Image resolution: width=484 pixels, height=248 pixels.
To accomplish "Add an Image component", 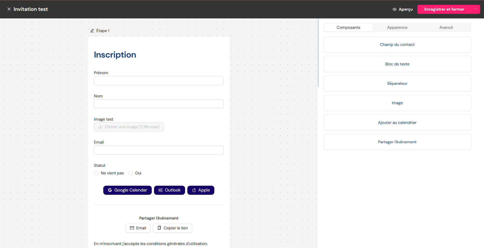I will tap(397, 103).
